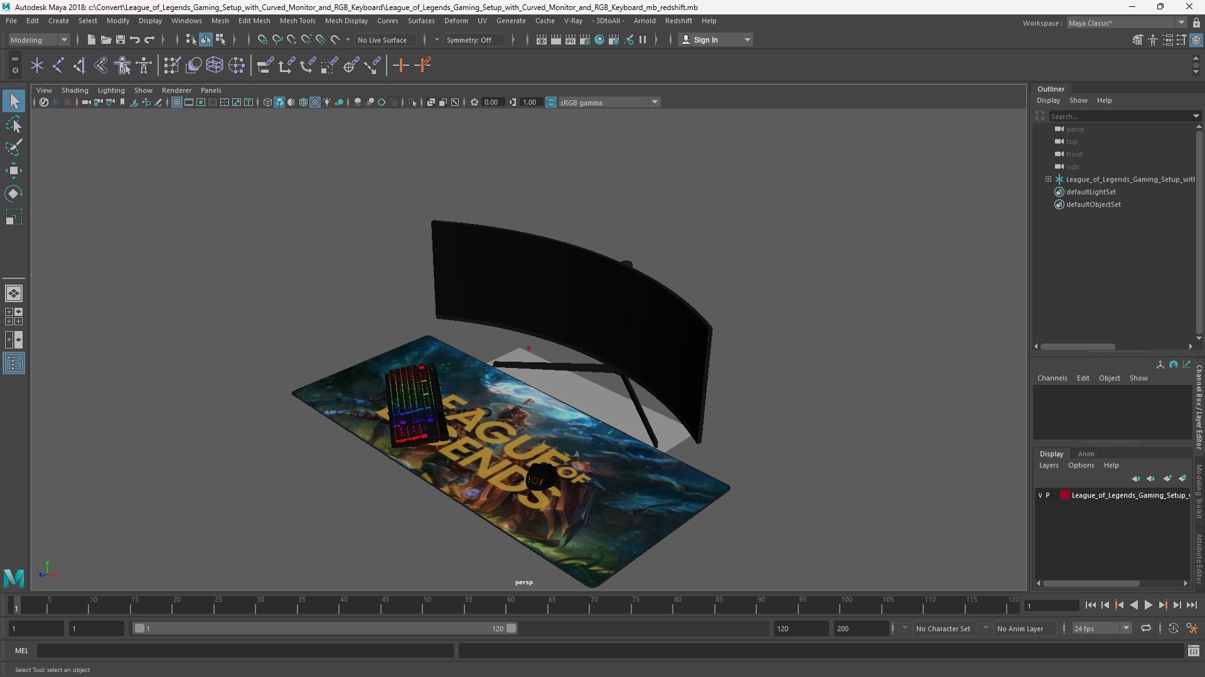Toggle layer playback P box

[1047, 495]
